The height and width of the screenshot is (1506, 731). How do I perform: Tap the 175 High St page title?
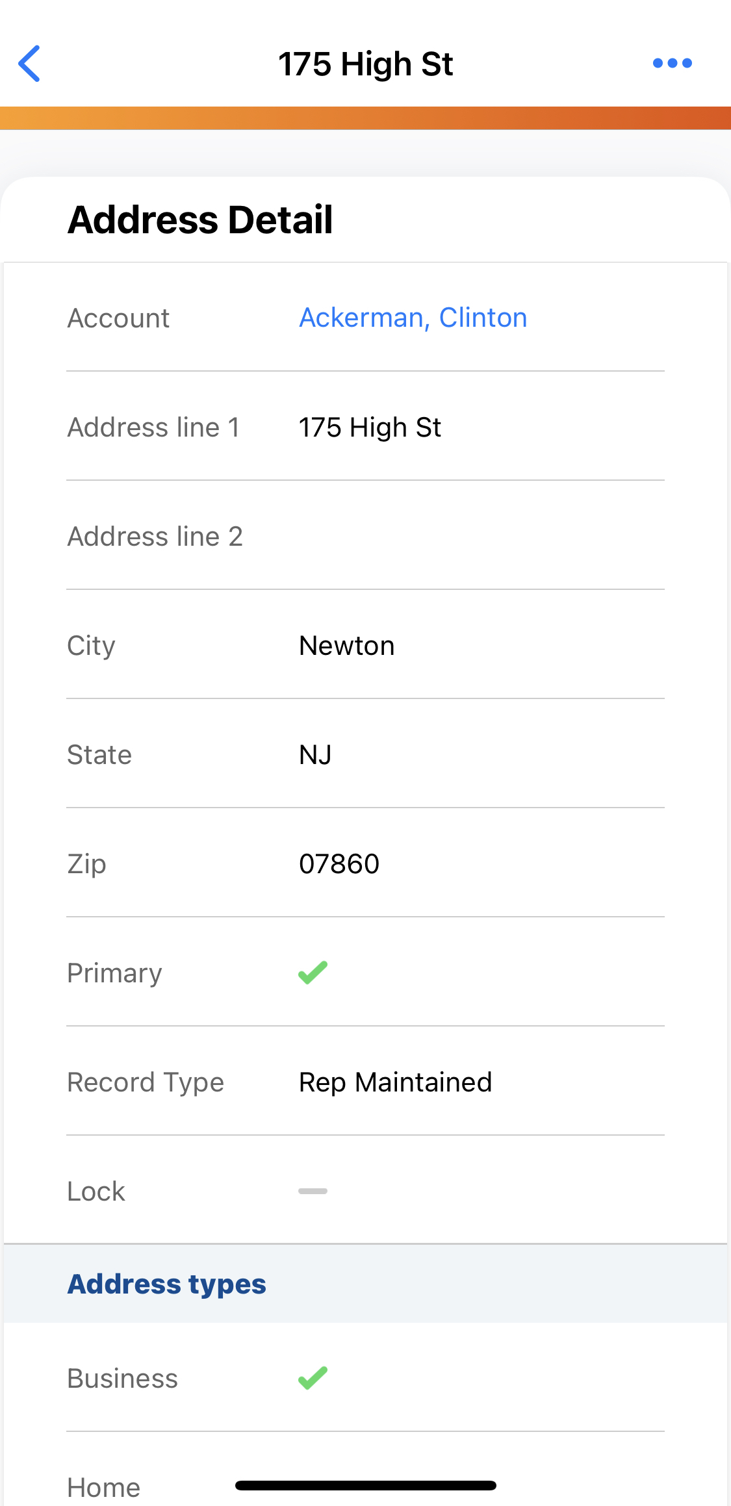point(365,64)
